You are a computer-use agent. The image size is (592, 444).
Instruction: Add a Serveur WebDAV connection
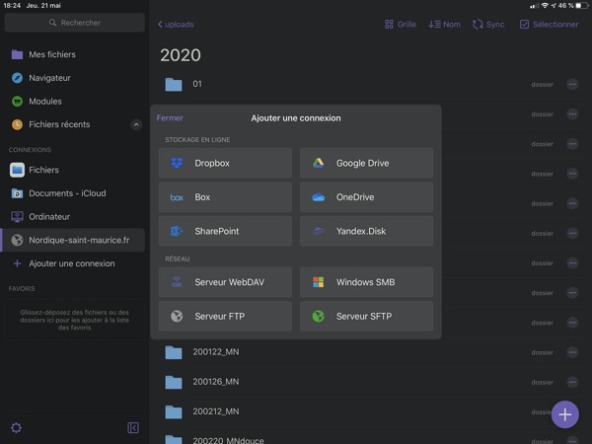coord(225,282)
